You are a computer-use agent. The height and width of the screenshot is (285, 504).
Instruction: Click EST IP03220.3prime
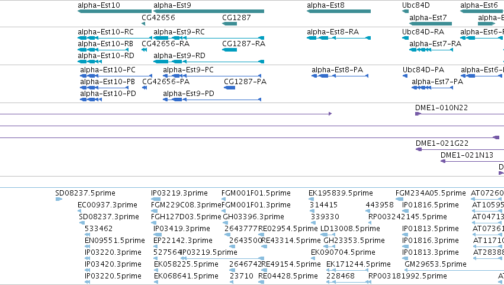click(88, 258)
